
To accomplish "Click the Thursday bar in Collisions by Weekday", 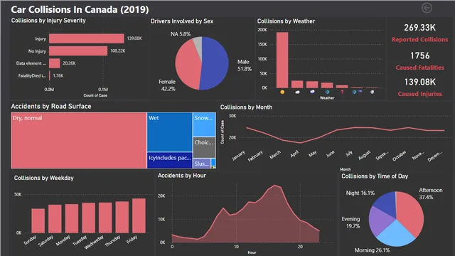I will click(x=122, y=217).
